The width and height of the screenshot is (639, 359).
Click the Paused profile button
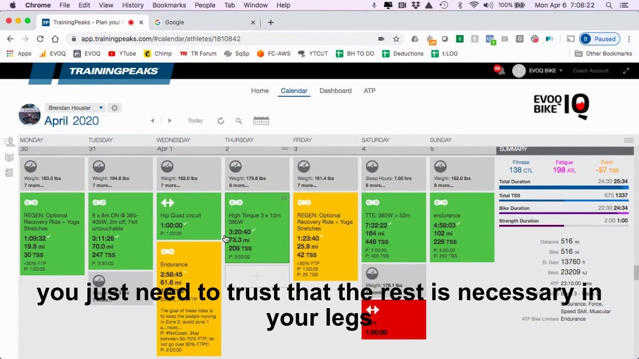click(x=599, y=39)
